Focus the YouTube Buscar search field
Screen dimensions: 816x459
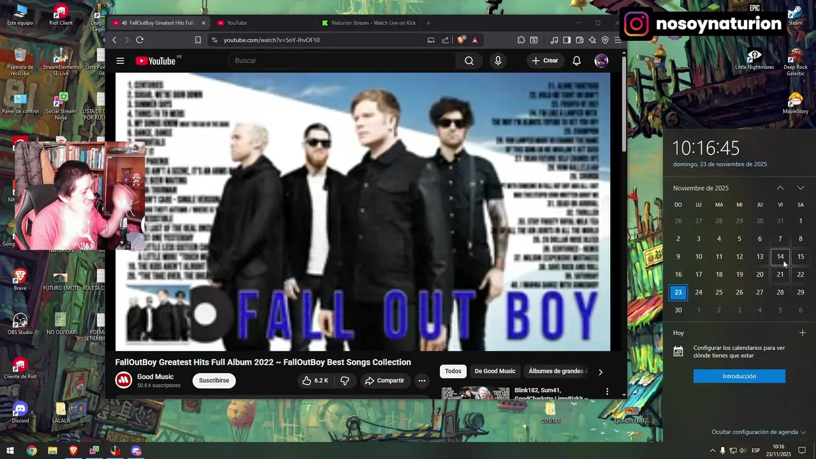click(342, 61)
